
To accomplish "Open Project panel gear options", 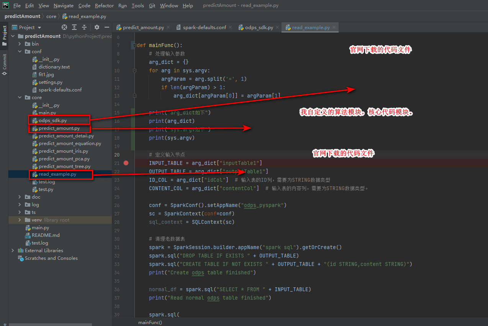I will click(x=97, y=28).
